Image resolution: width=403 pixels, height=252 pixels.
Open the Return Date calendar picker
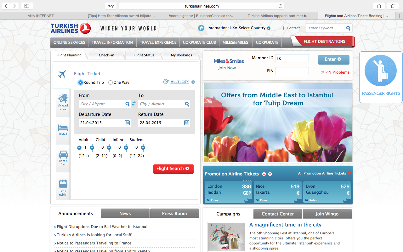coord(187,123)
